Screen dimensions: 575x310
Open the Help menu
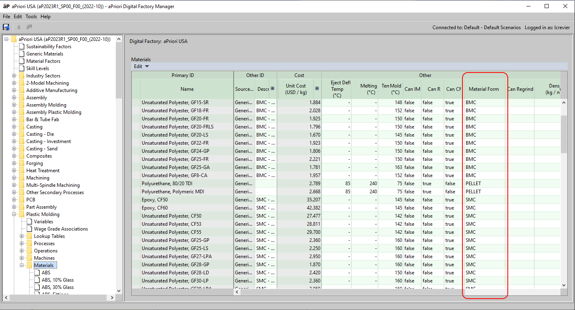point(46,17)
